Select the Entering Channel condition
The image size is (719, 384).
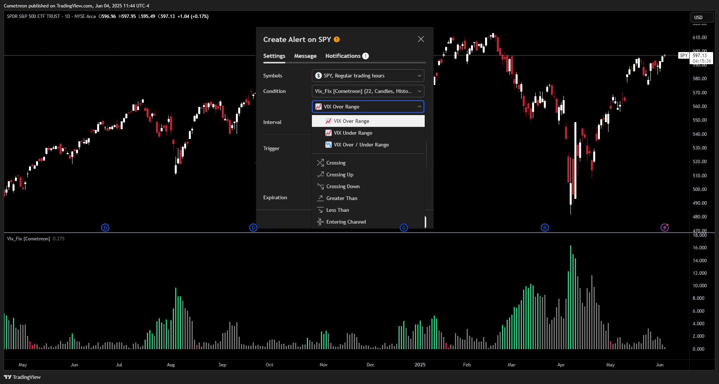tap(368, 222)
